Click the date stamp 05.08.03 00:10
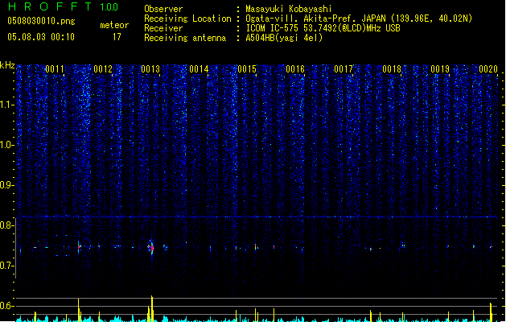 (x=41, y=37)
